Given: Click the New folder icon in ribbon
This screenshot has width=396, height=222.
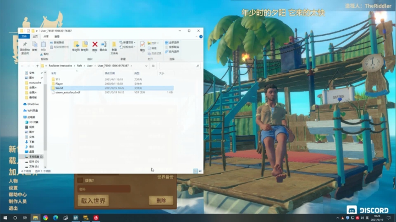Looking at the screenshot, I should (114, 45).
